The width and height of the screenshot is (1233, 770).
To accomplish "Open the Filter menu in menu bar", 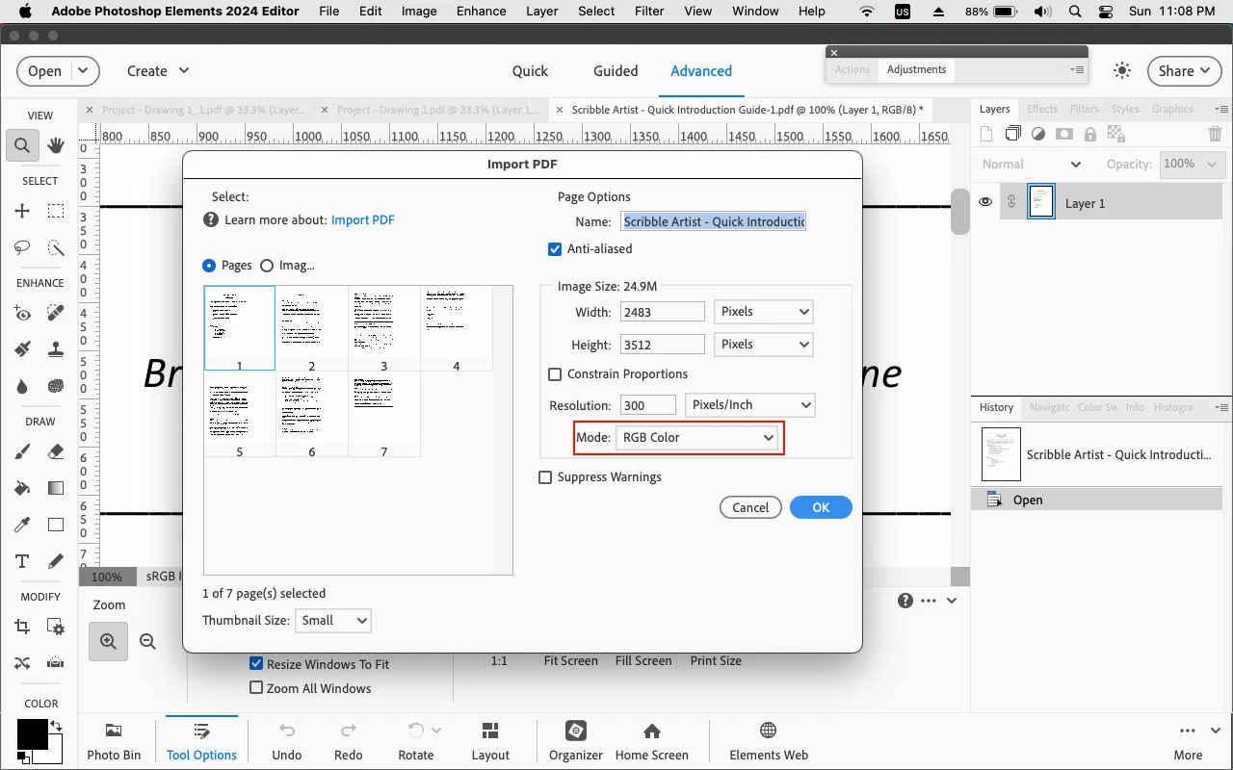I will [649, 12].
